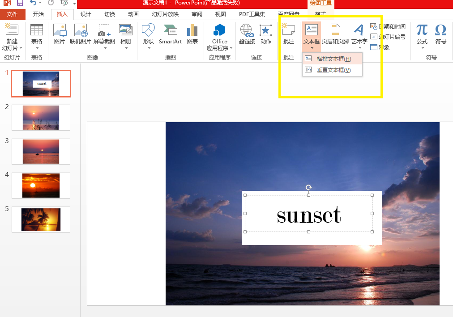
Task: Switch to the 设计 design tab
Action: (x=86, y=14)
